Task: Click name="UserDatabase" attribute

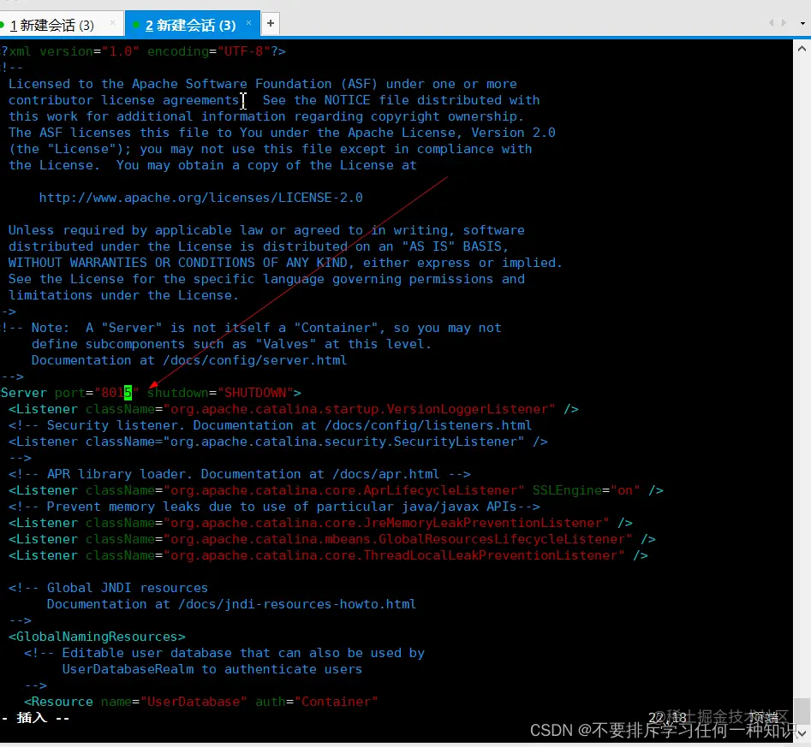Action: pyautogui.click(x=174, y=702)
